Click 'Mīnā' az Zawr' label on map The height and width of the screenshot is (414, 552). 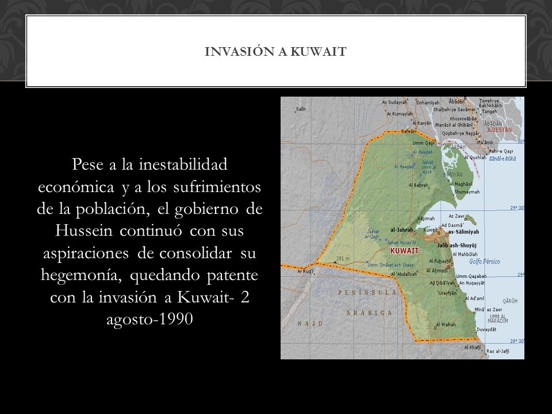pos(488,310)
